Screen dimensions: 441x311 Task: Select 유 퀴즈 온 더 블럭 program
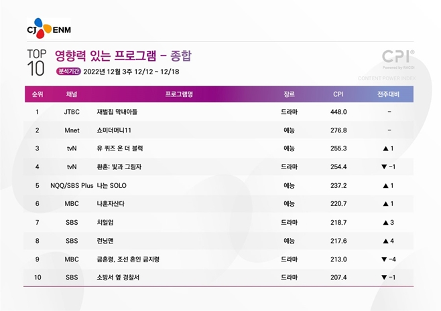[x=120, y=148]
